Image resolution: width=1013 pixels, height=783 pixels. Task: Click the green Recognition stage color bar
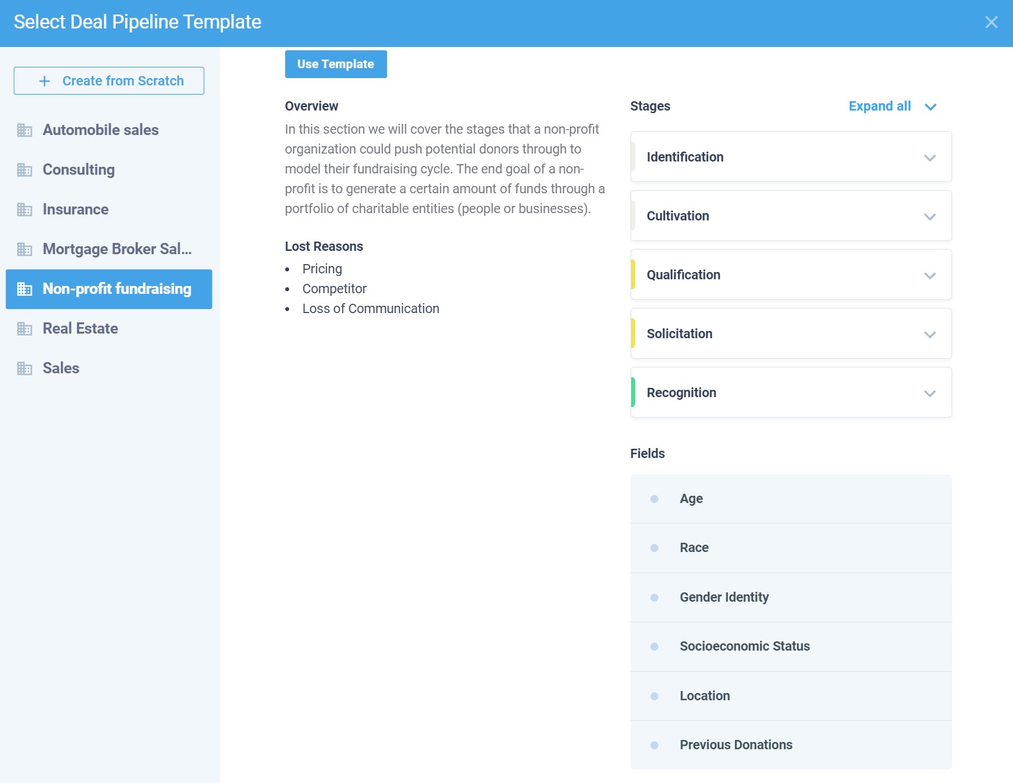633,392
